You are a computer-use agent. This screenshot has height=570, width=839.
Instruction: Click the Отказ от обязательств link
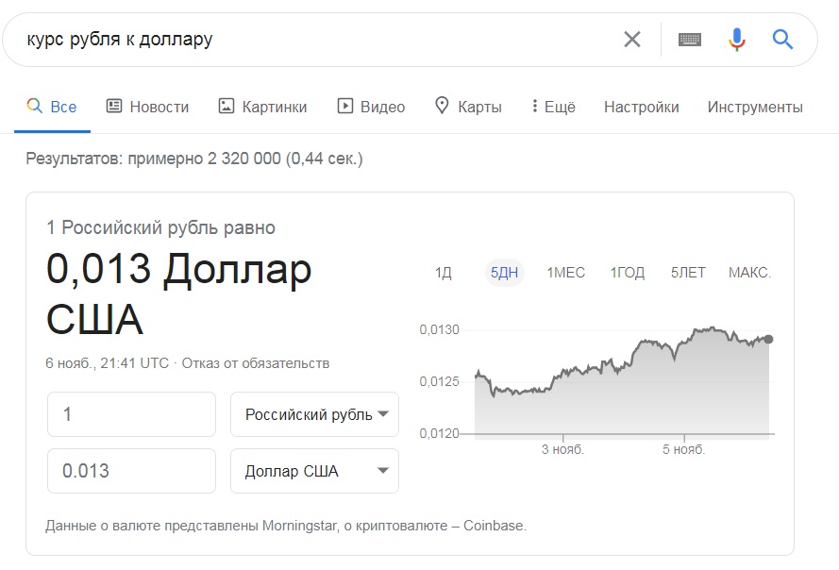click(x=256, y=363)
